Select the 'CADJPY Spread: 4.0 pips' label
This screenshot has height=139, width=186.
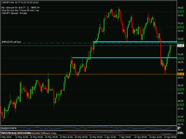pos(14,13)
